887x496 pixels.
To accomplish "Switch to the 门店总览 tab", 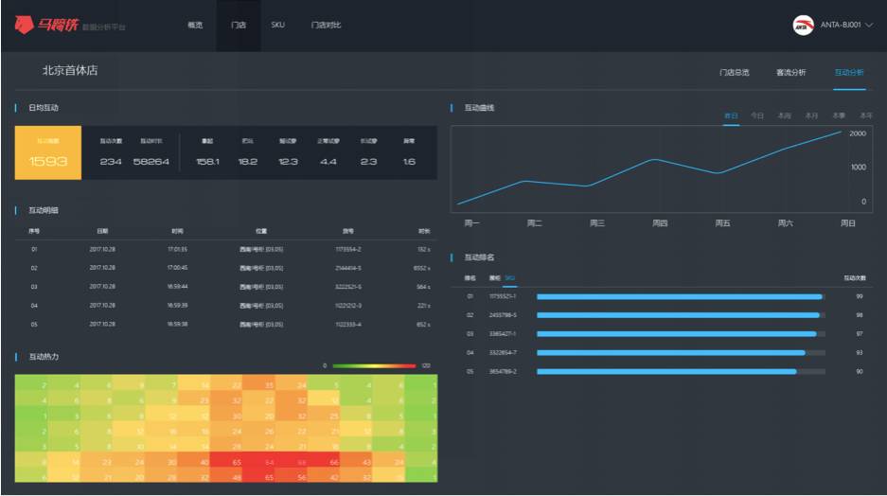I will (x=734, y=72).
